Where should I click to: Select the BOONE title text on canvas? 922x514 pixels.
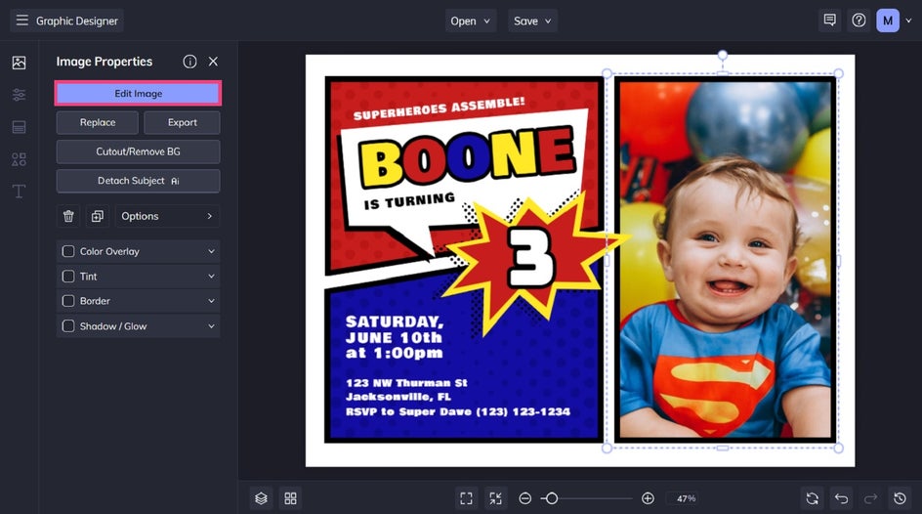(468, 155)
